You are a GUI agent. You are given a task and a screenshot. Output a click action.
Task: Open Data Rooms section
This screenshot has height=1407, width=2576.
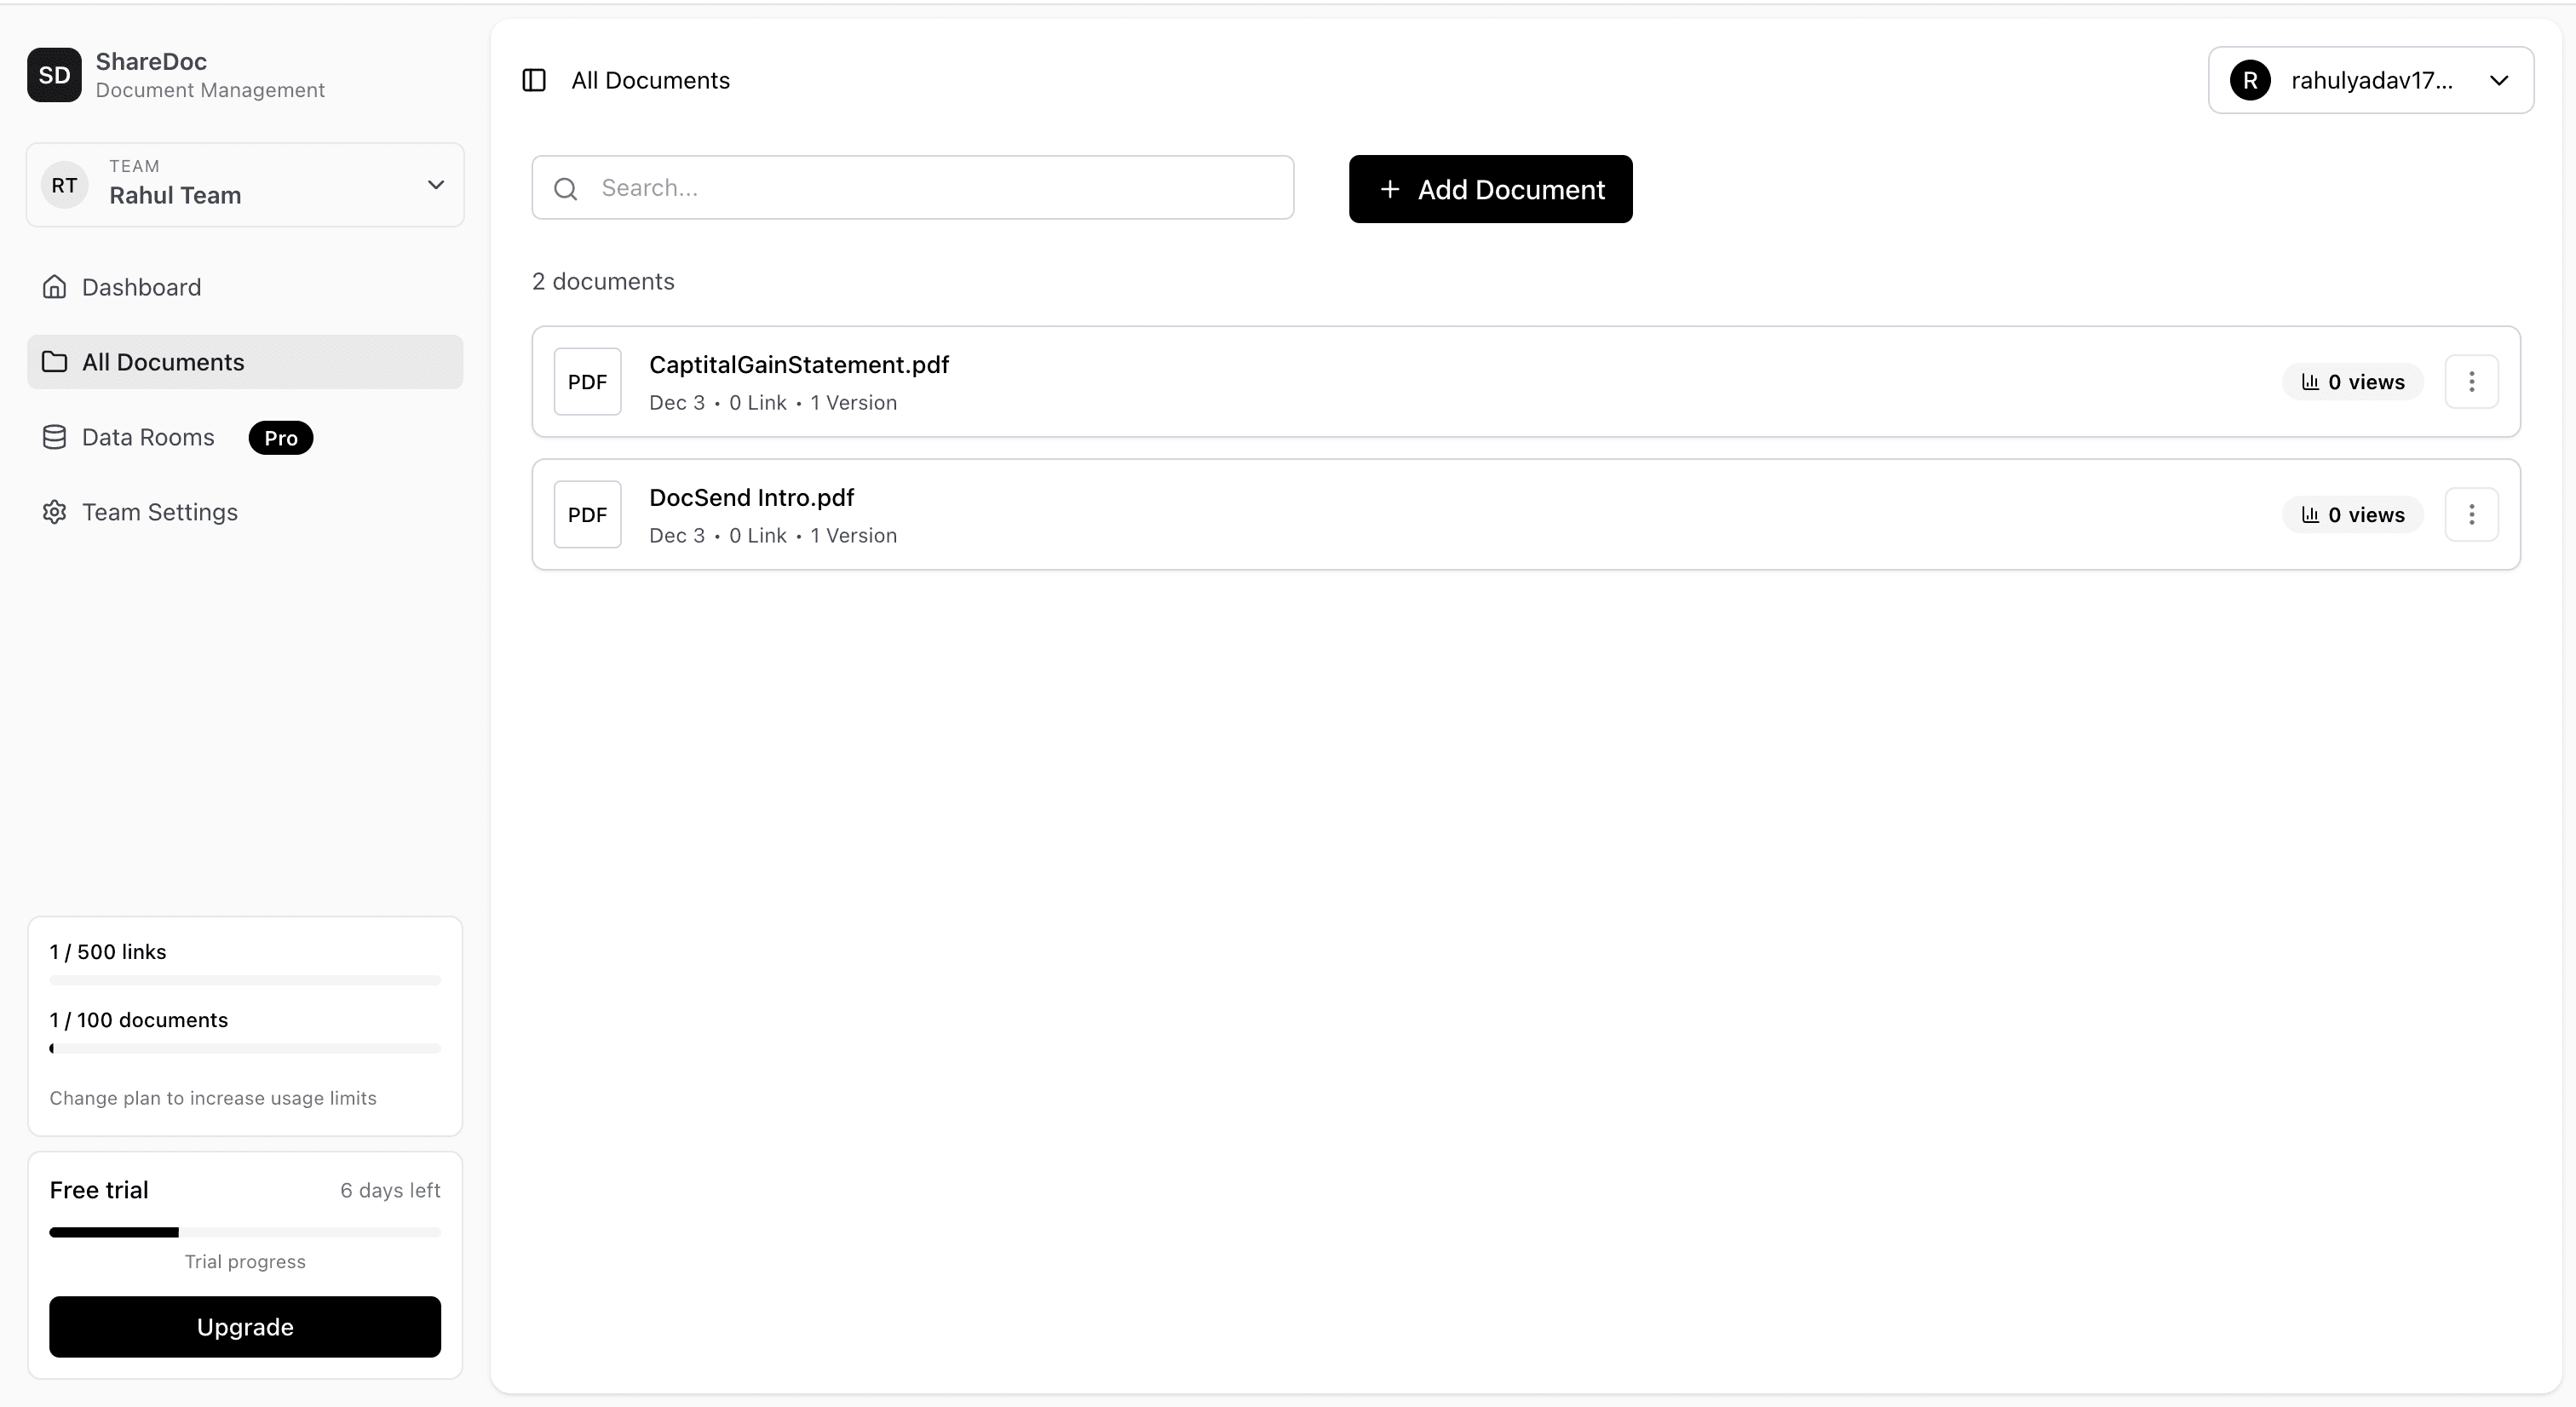click(x=148, y=437)
